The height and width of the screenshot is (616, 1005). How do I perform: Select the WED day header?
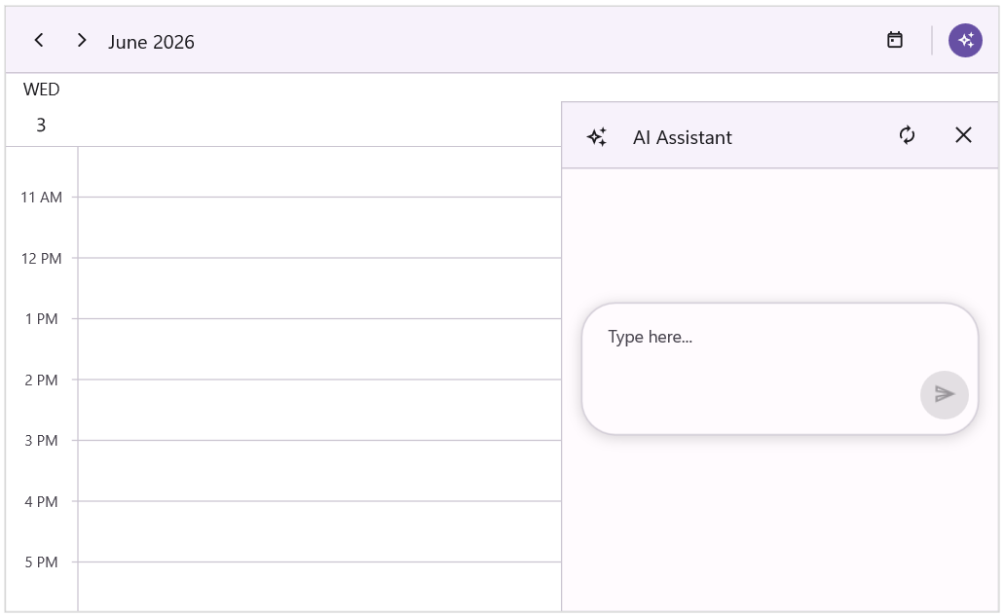tap(42, 90)
